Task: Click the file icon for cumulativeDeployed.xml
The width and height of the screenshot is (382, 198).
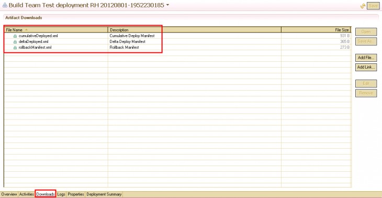Action: click(x=15, y=36)
